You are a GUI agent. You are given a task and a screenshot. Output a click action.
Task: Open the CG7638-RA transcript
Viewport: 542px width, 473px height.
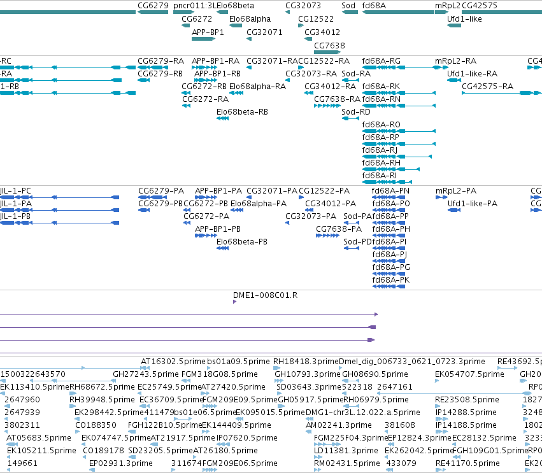(327, 106)
